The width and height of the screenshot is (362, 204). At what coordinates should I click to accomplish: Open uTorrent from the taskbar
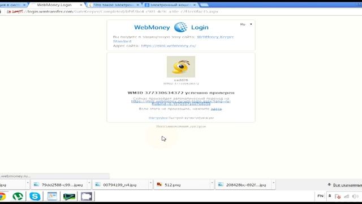click(18, 197)
